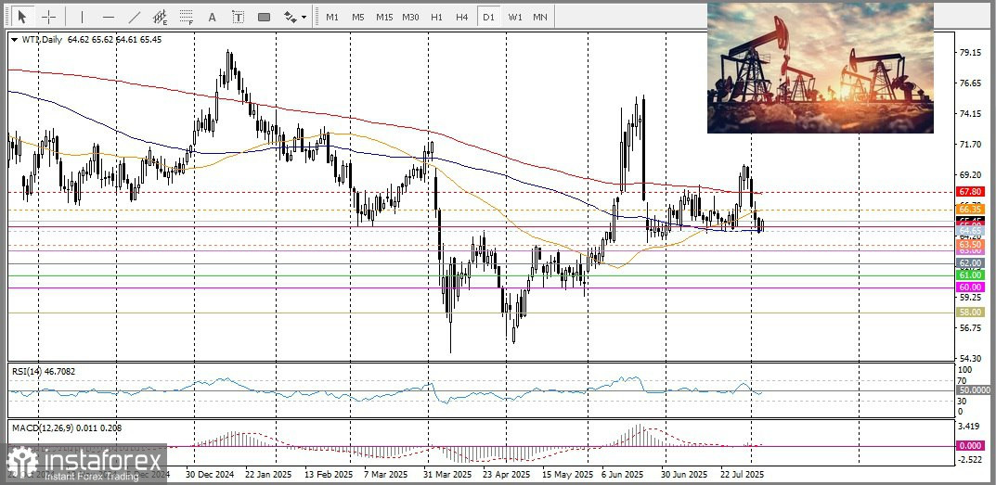Click the MACD(12,26,9) indicator label
Viewport: 996px width, 485px height.
67,428
